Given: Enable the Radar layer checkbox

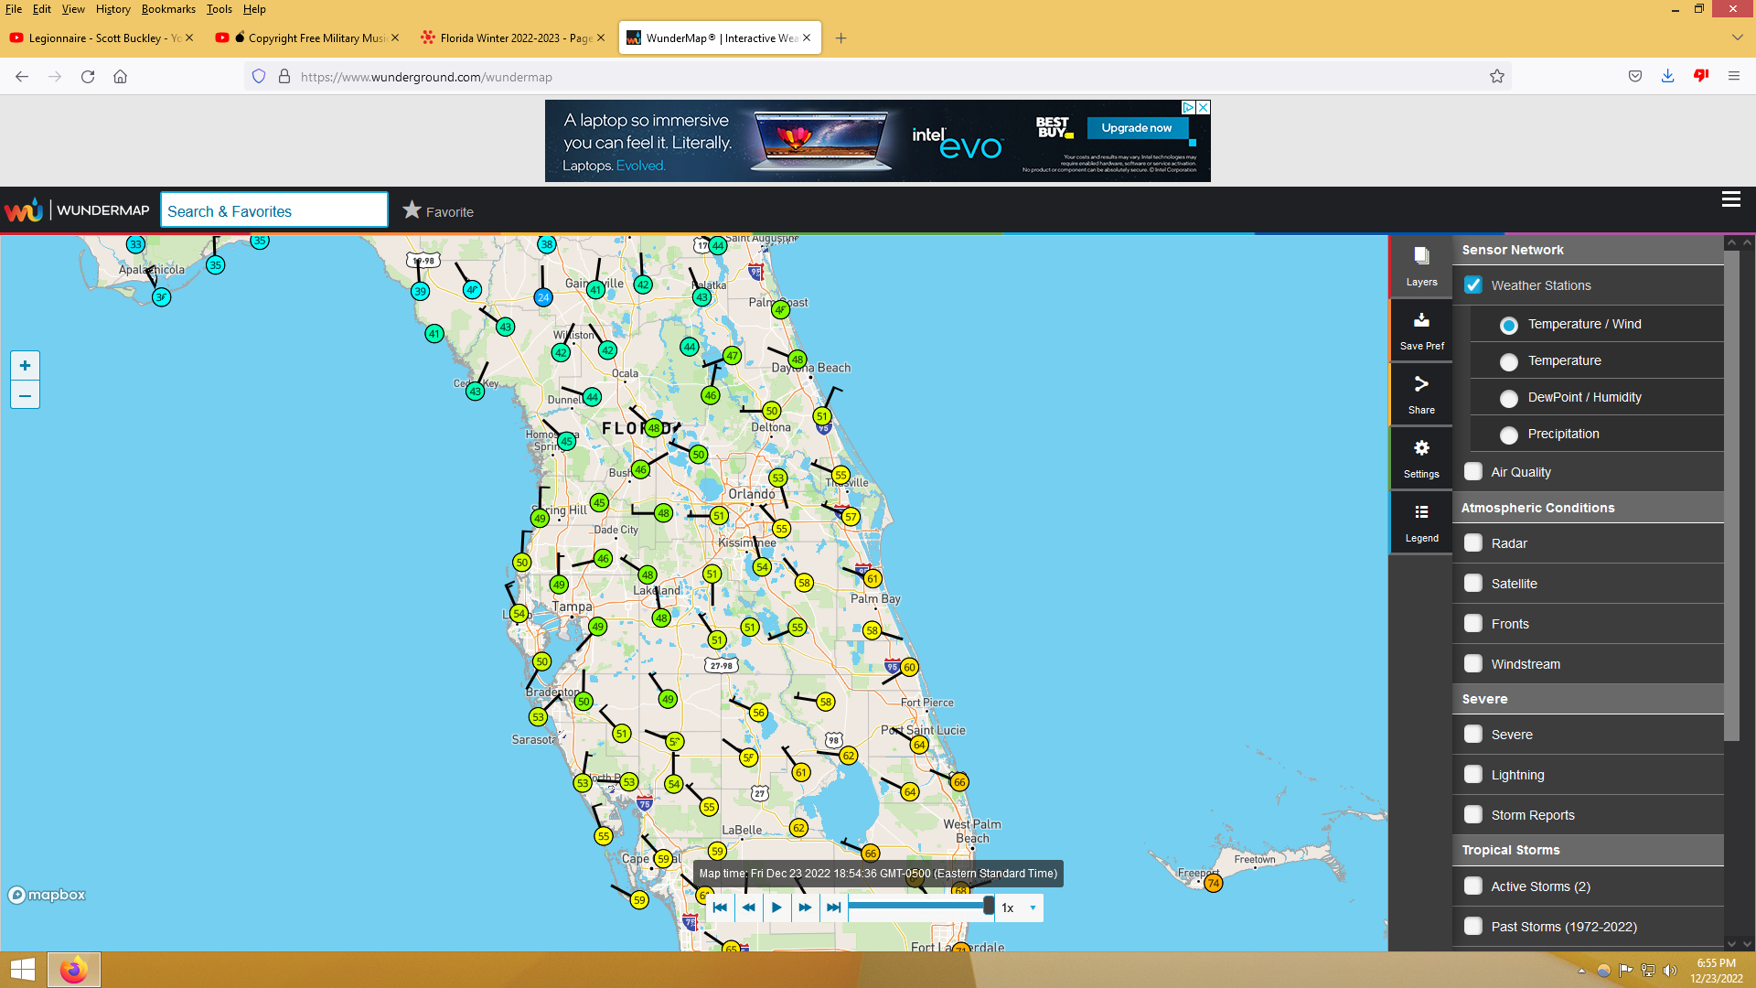Looking at the screenshot, I should (1473, 543).
